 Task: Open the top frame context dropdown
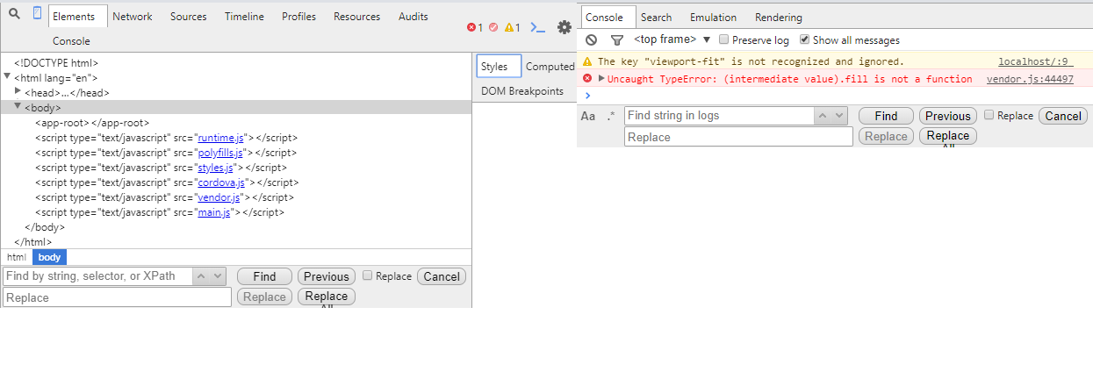pyautogui.click(x=672, y=39)
